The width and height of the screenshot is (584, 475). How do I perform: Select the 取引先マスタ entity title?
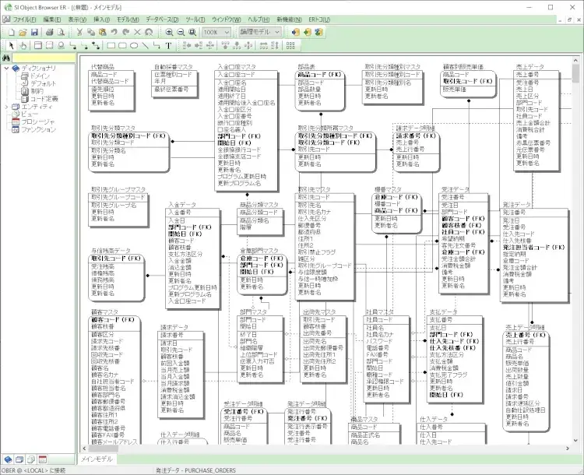point(314,190)
